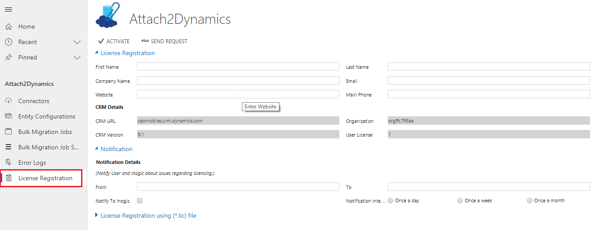598x230 pixels.
Task: Click the ACTIVATE checkmark icon
Action: [x=101, y=41]
